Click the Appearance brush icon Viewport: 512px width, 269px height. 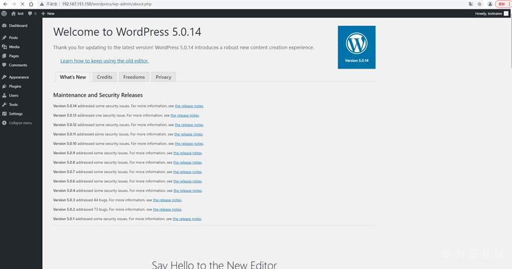click(x=4, y=77)
